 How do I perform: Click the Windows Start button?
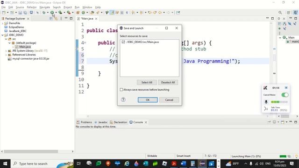click(5, 164)
